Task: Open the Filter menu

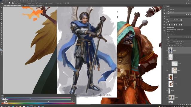Action: (x=21, y=1)
